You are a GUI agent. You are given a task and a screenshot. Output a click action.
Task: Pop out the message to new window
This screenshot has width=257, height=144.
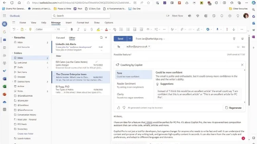tap(243, 39)
